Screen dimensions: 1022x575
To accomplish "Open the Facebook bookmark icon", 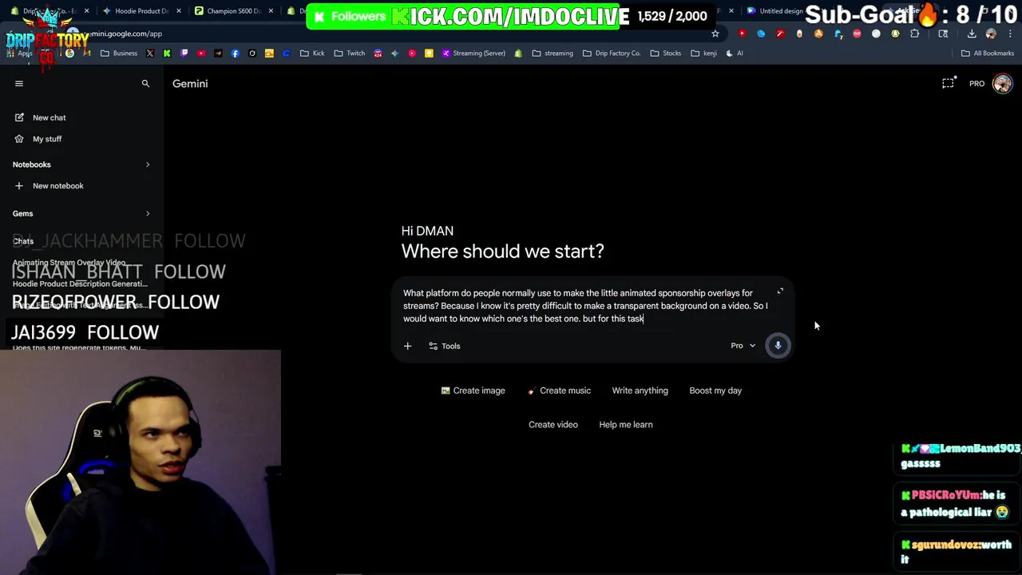I will [x=235, y=54].
